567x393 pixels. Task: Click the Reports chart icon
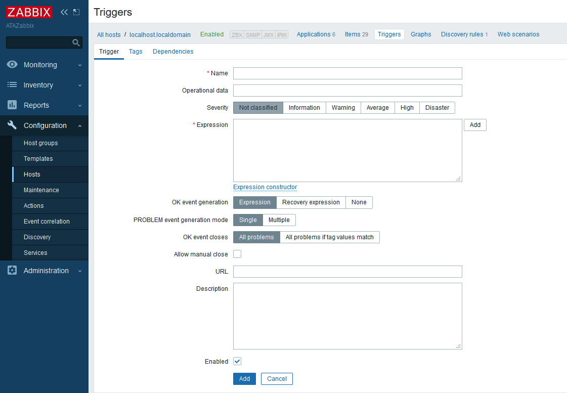click(12, 105)
